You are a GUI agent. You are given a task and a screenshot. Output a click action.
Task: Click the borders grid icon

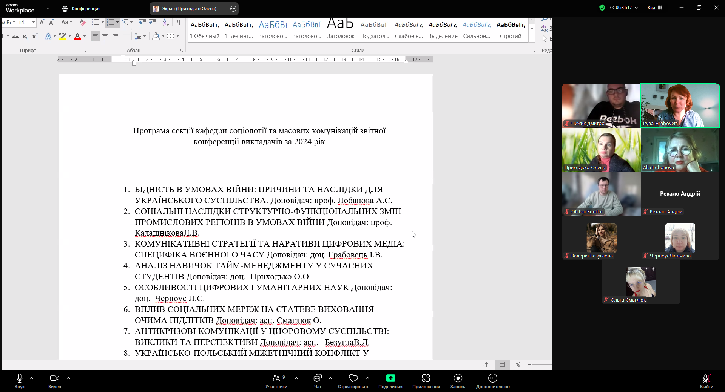(x=171, y=37)
